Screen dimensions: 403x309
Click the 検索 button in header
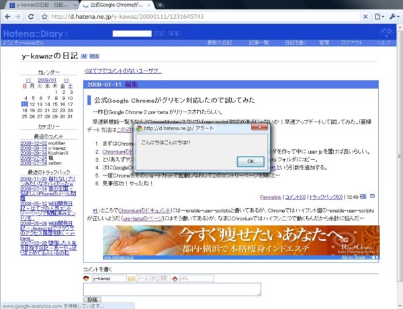[174, 34]
